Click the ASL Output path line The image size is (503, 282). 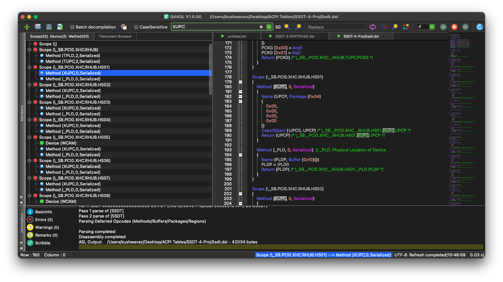(168, 242)
